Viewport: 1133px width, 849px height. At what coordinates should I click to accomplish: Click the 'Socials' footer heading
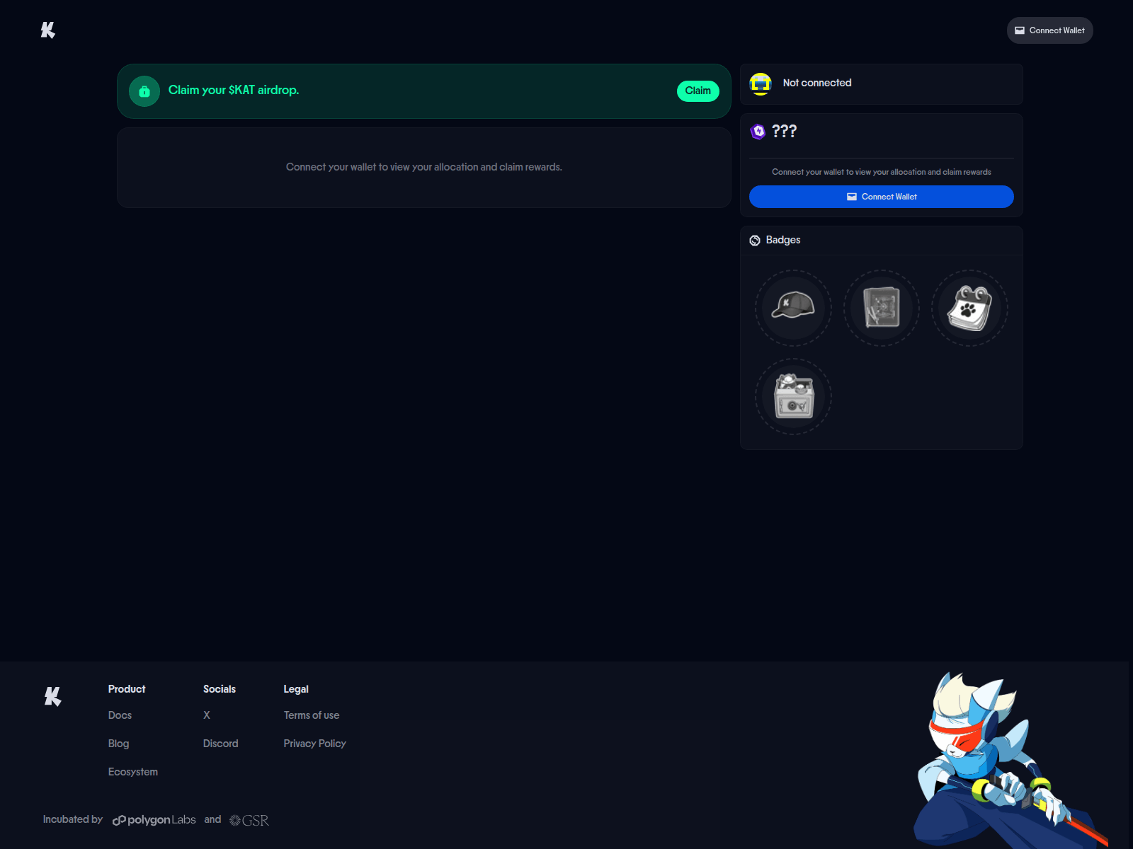click(220, 689)
